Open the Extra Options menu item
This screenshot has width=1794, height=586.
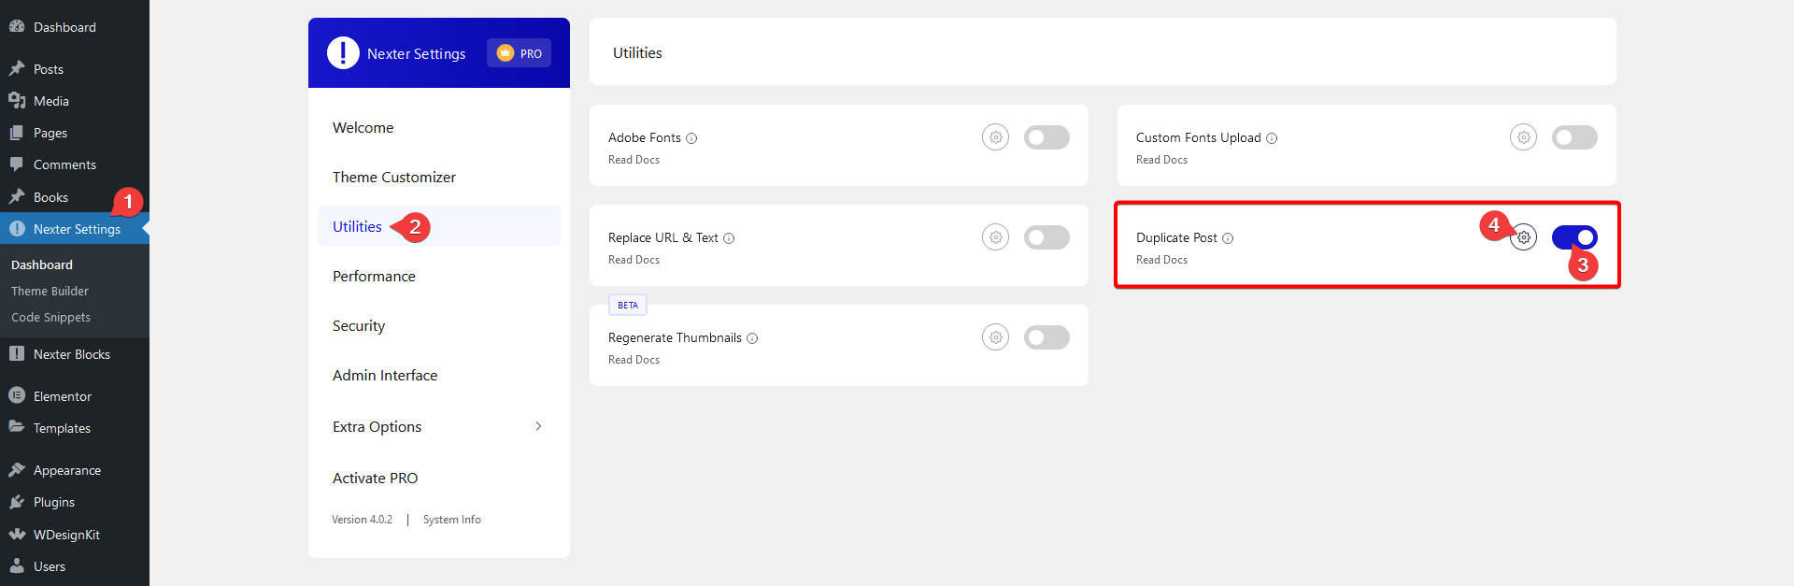click(439, 426)
